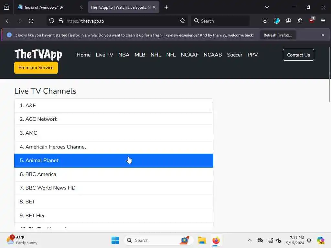The width and height of the screenshot is (331, 248).
Task: Show site security padlock info
Action: [x=61, y=21]
